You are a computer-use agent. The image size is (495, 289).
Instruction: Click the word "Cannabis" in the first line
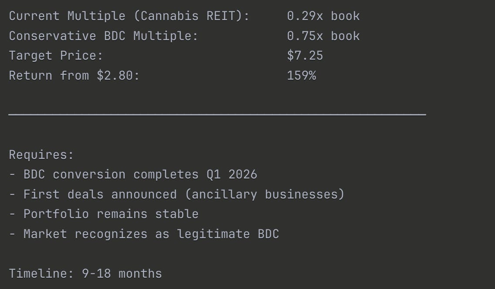tap(169, 16)
